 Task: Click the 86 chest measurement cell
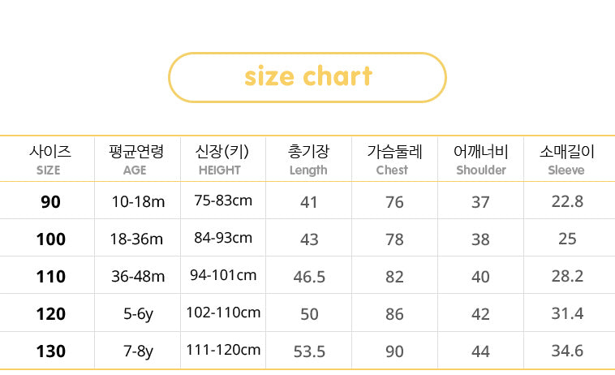(x=394, y=314)
